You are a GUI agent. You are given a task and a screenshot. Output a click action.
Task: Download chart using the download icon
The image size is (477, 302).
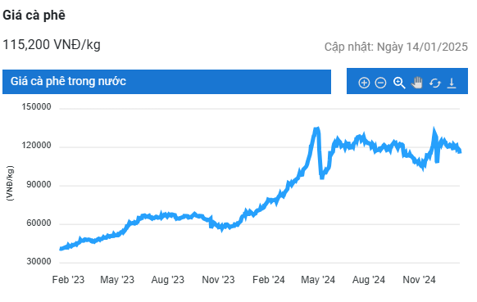pos(452,83)
